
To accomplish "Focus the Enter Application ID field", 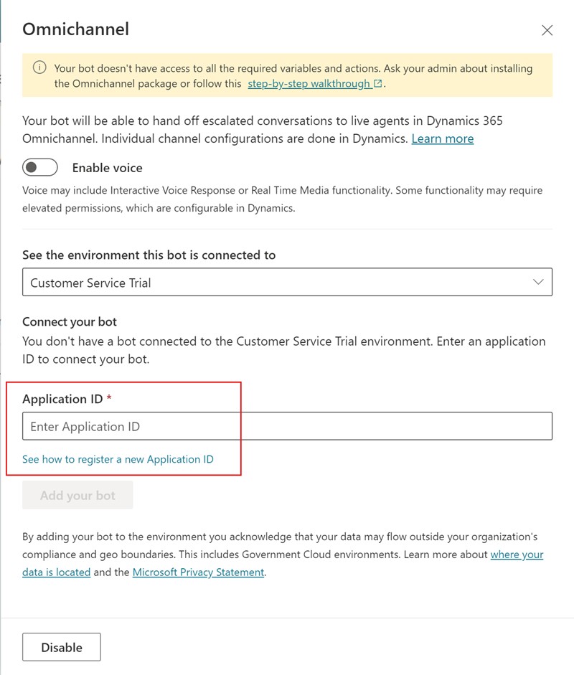I will point(287,426).
